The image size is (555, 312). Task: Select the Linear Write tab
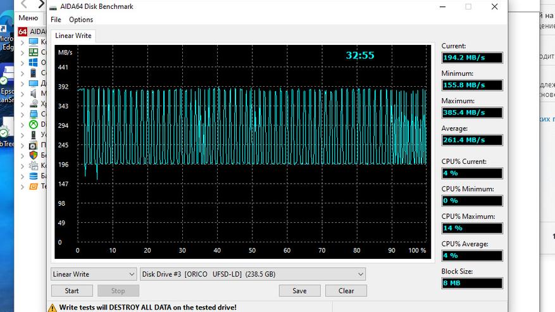pyautogui.click(x=73, y=35)
